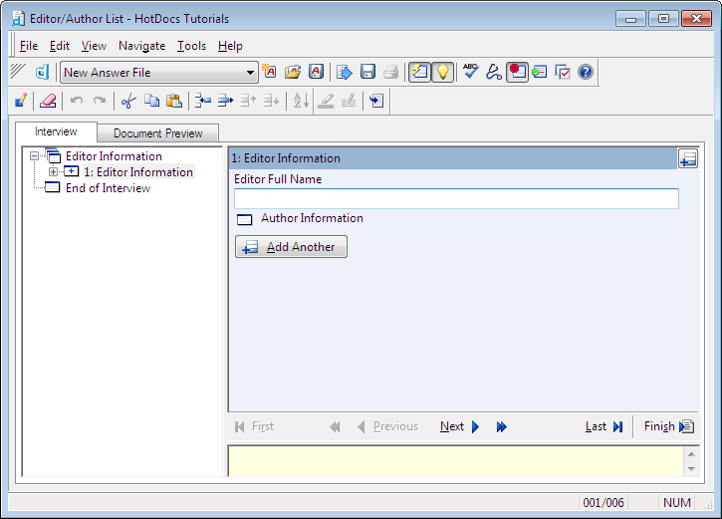Toggle the Instant Update lightning icon
The width and height of the screenshot is (722, 519).
(x=419, y=72)
